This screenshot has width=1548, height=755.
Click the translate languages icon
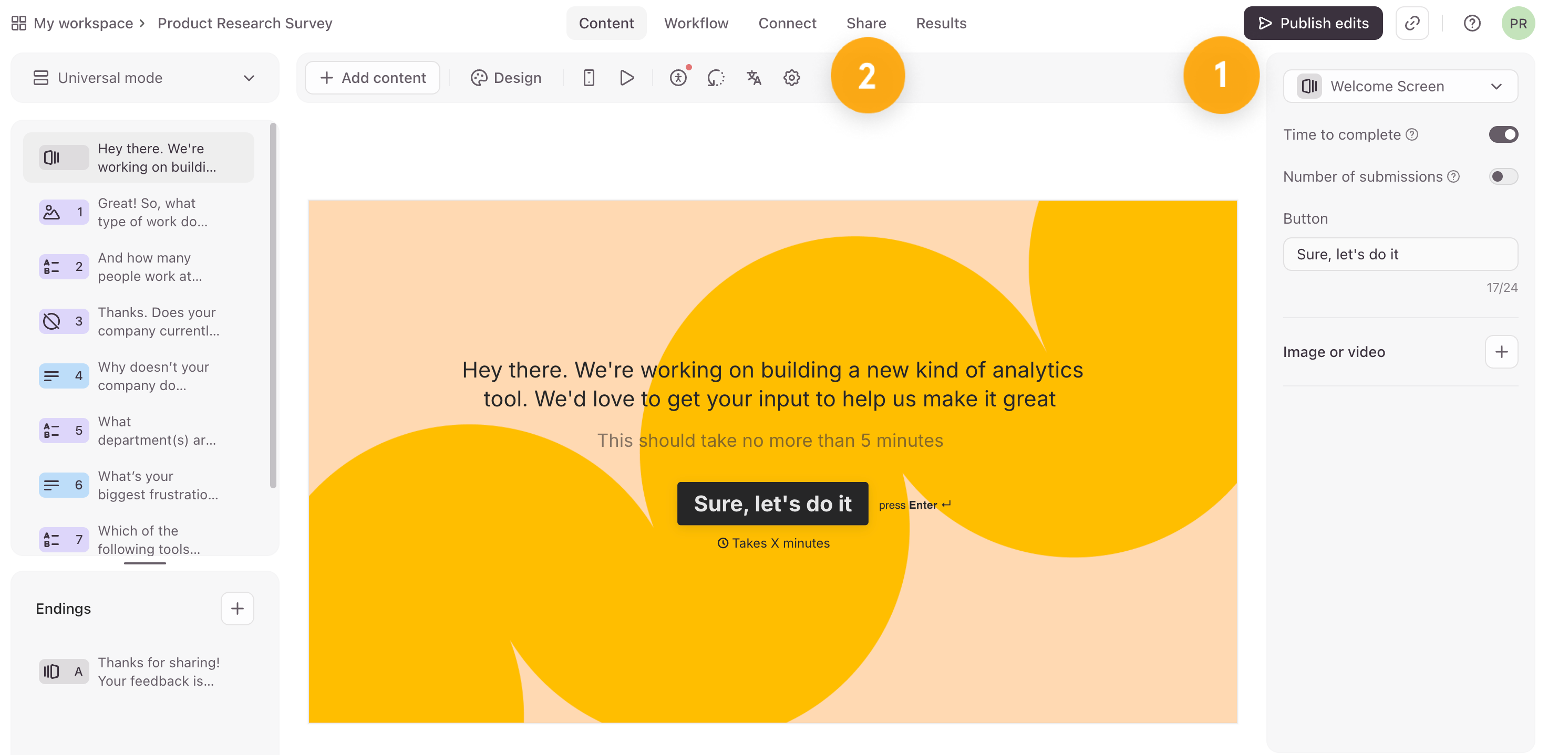pyautogui.click(x=754, y=78)
